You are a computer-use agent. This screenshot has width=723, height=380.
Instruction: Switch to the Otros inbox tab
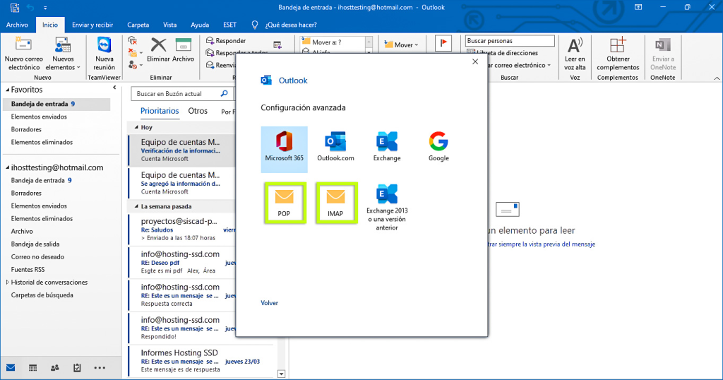198,111
